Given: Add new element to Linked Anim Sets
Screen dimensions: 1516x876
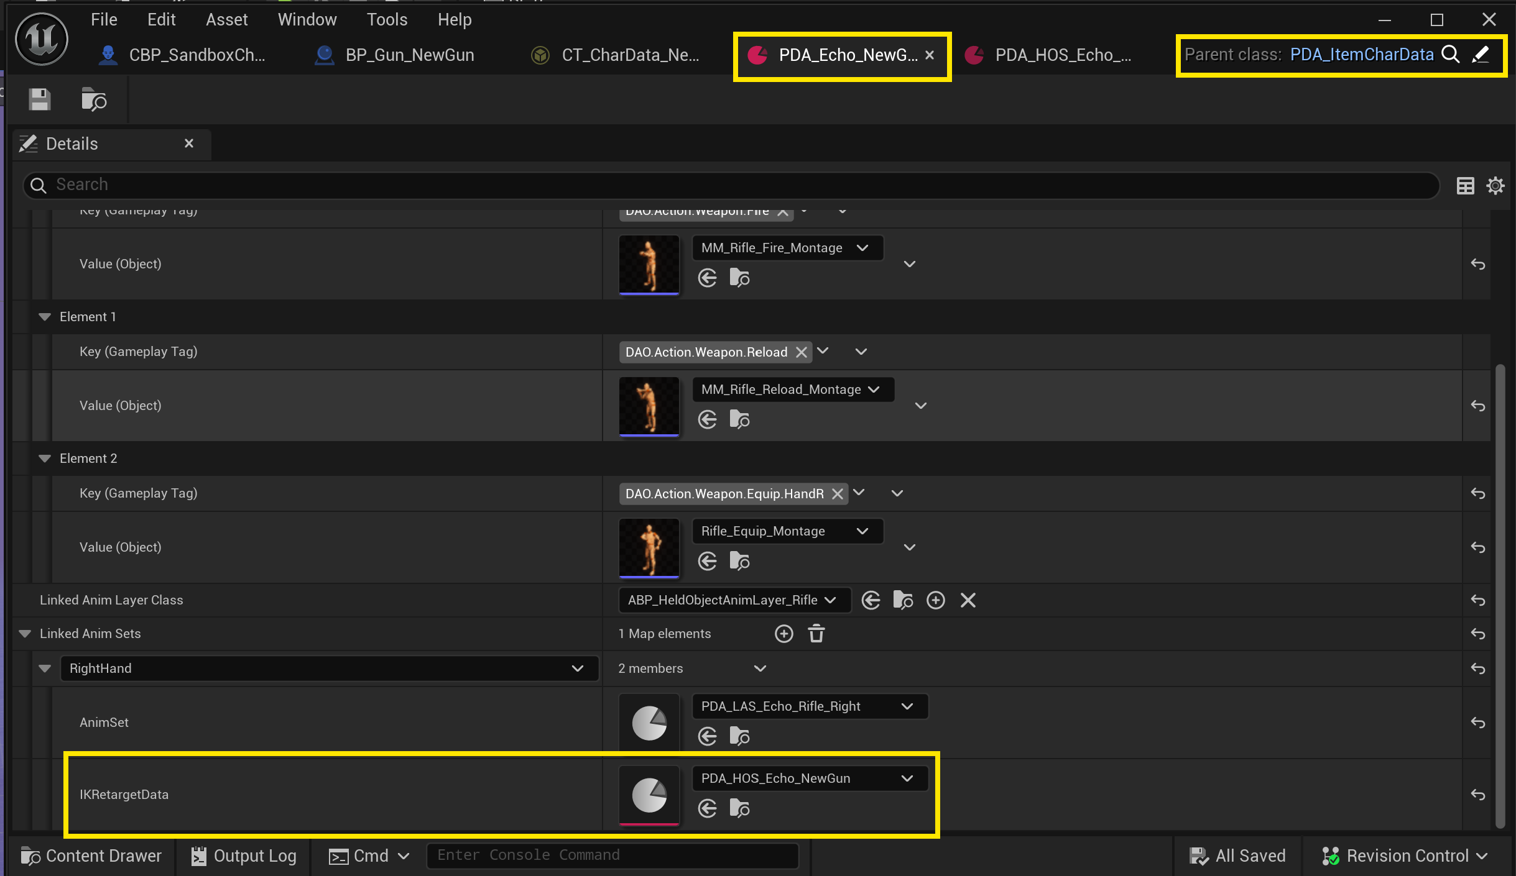Looking at the screenshot, I should click(x=783, y=634).
